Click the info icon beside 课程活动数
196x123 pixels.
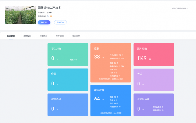click(x=48, y=16)
